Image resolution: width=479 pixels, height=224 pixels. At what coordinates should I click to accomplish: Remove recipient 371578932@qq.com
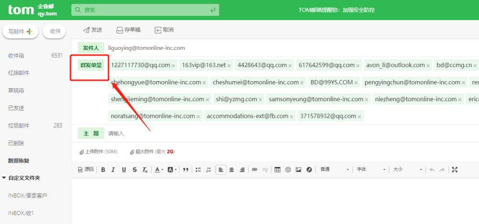(x=359, y=117)
